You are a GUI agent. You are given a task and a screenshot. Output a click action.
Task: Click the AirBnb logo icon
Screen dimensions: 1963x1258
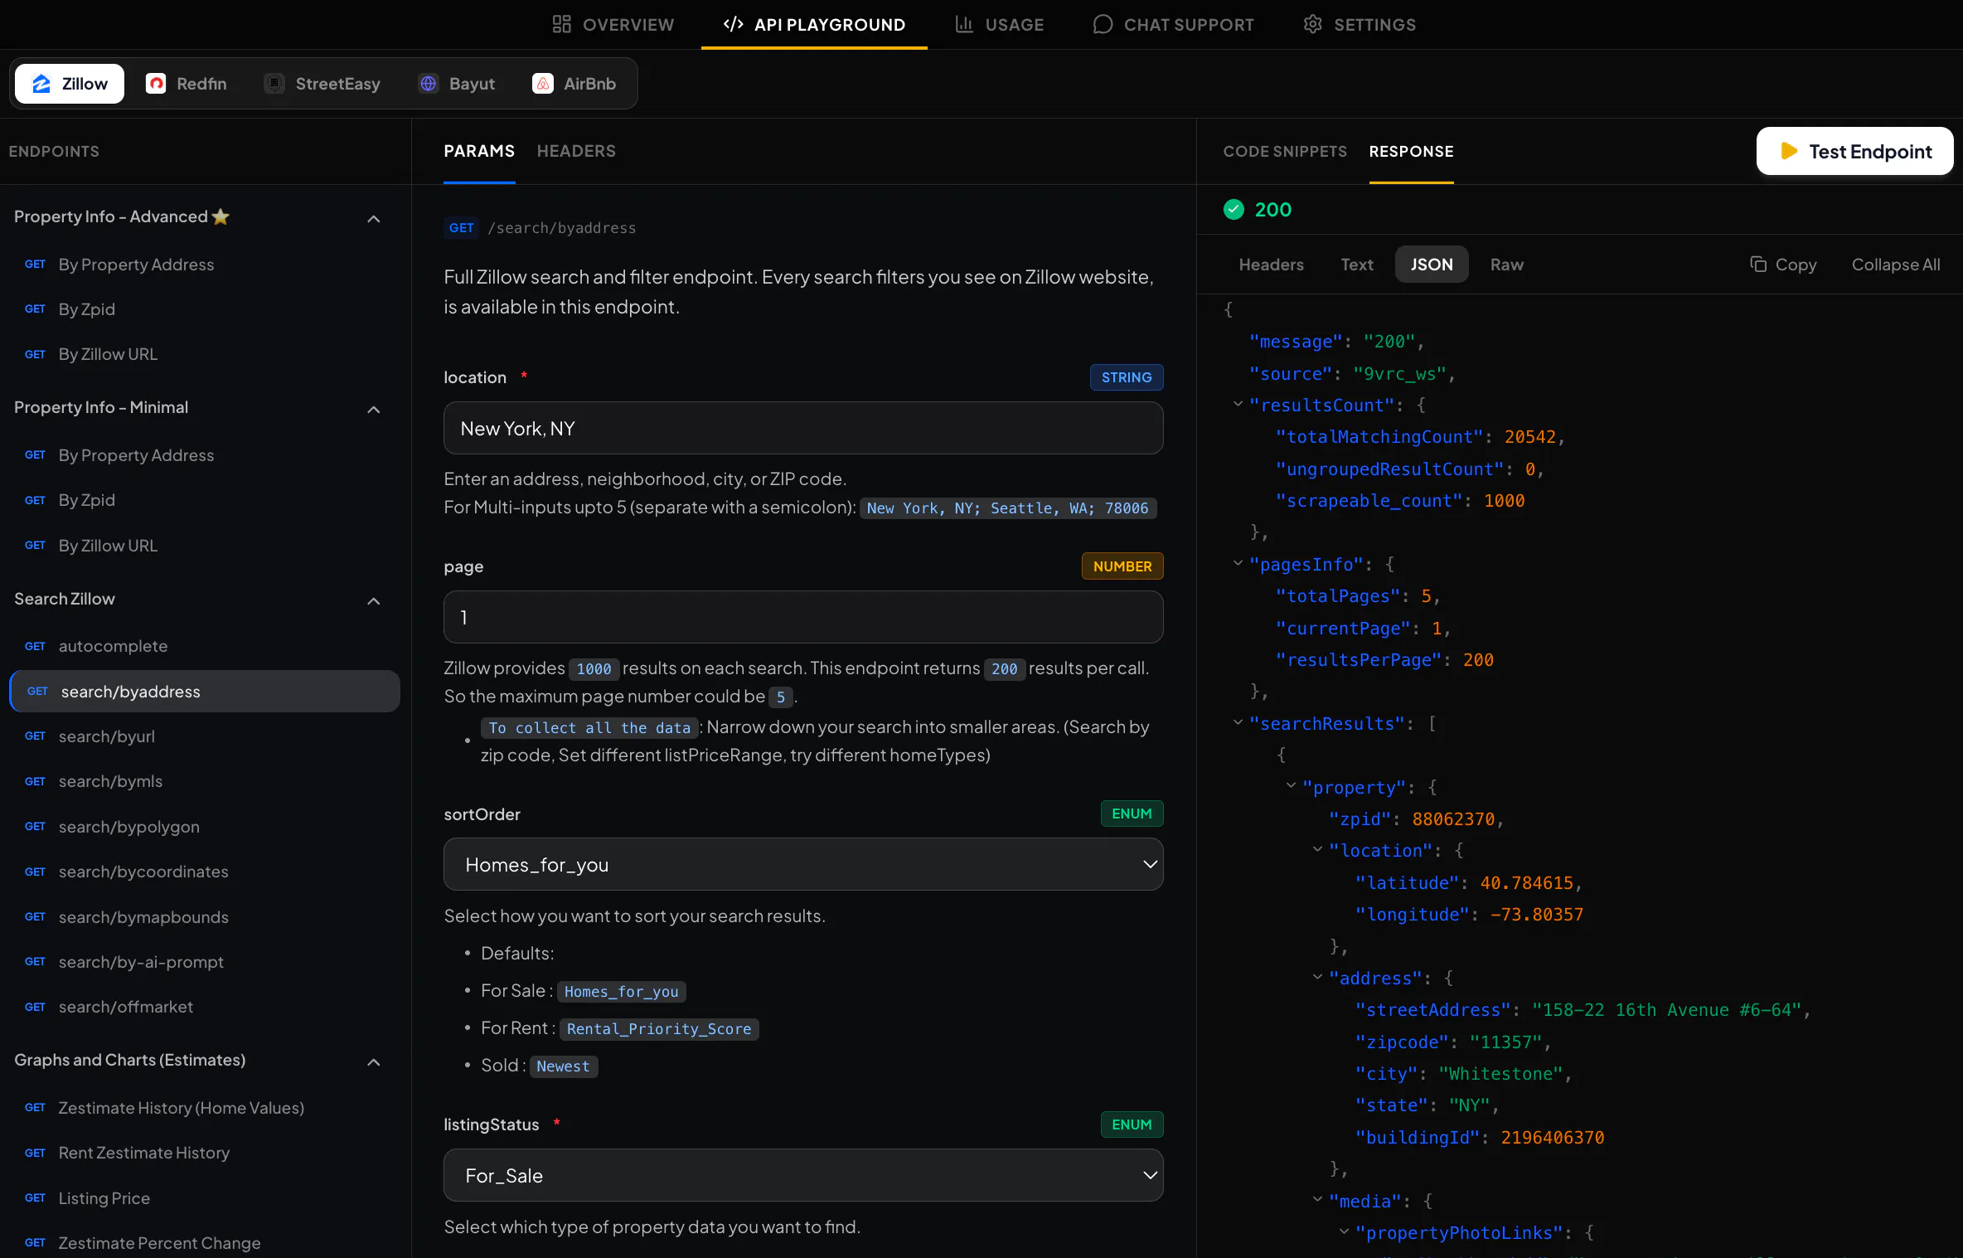(543, 84)
